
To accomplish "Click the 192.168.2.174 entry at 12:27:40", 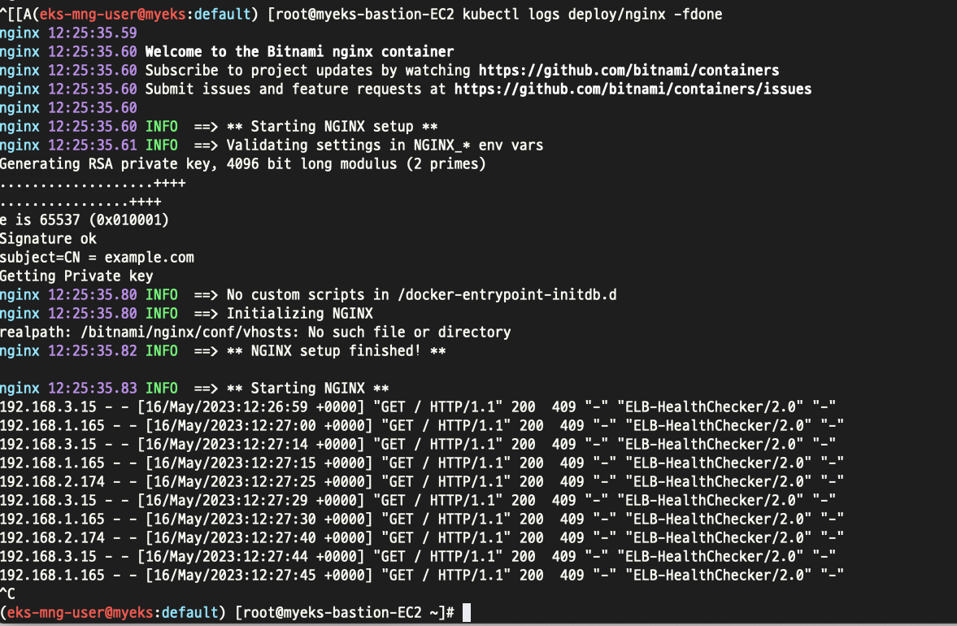I will (x=422, y=538).
